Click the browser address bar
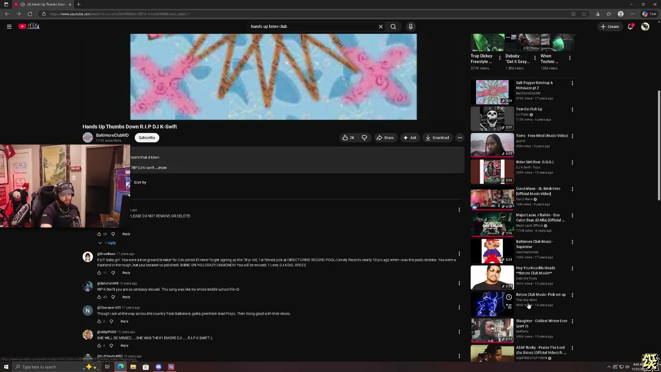 coord(305,14)
